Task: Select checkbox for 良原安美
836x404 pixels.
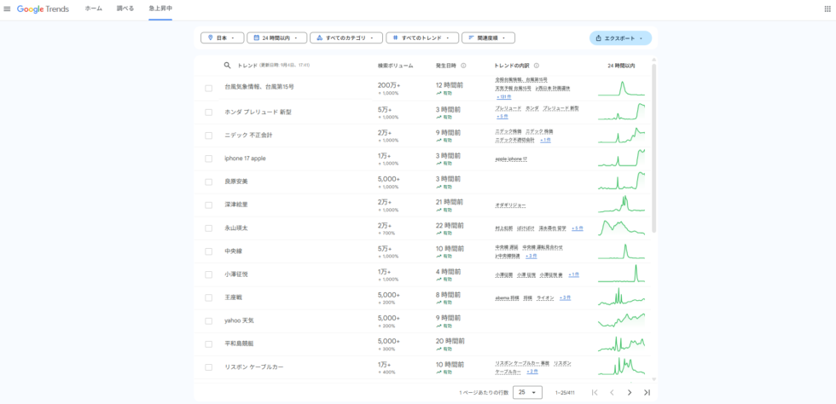Action: [208, 182]
